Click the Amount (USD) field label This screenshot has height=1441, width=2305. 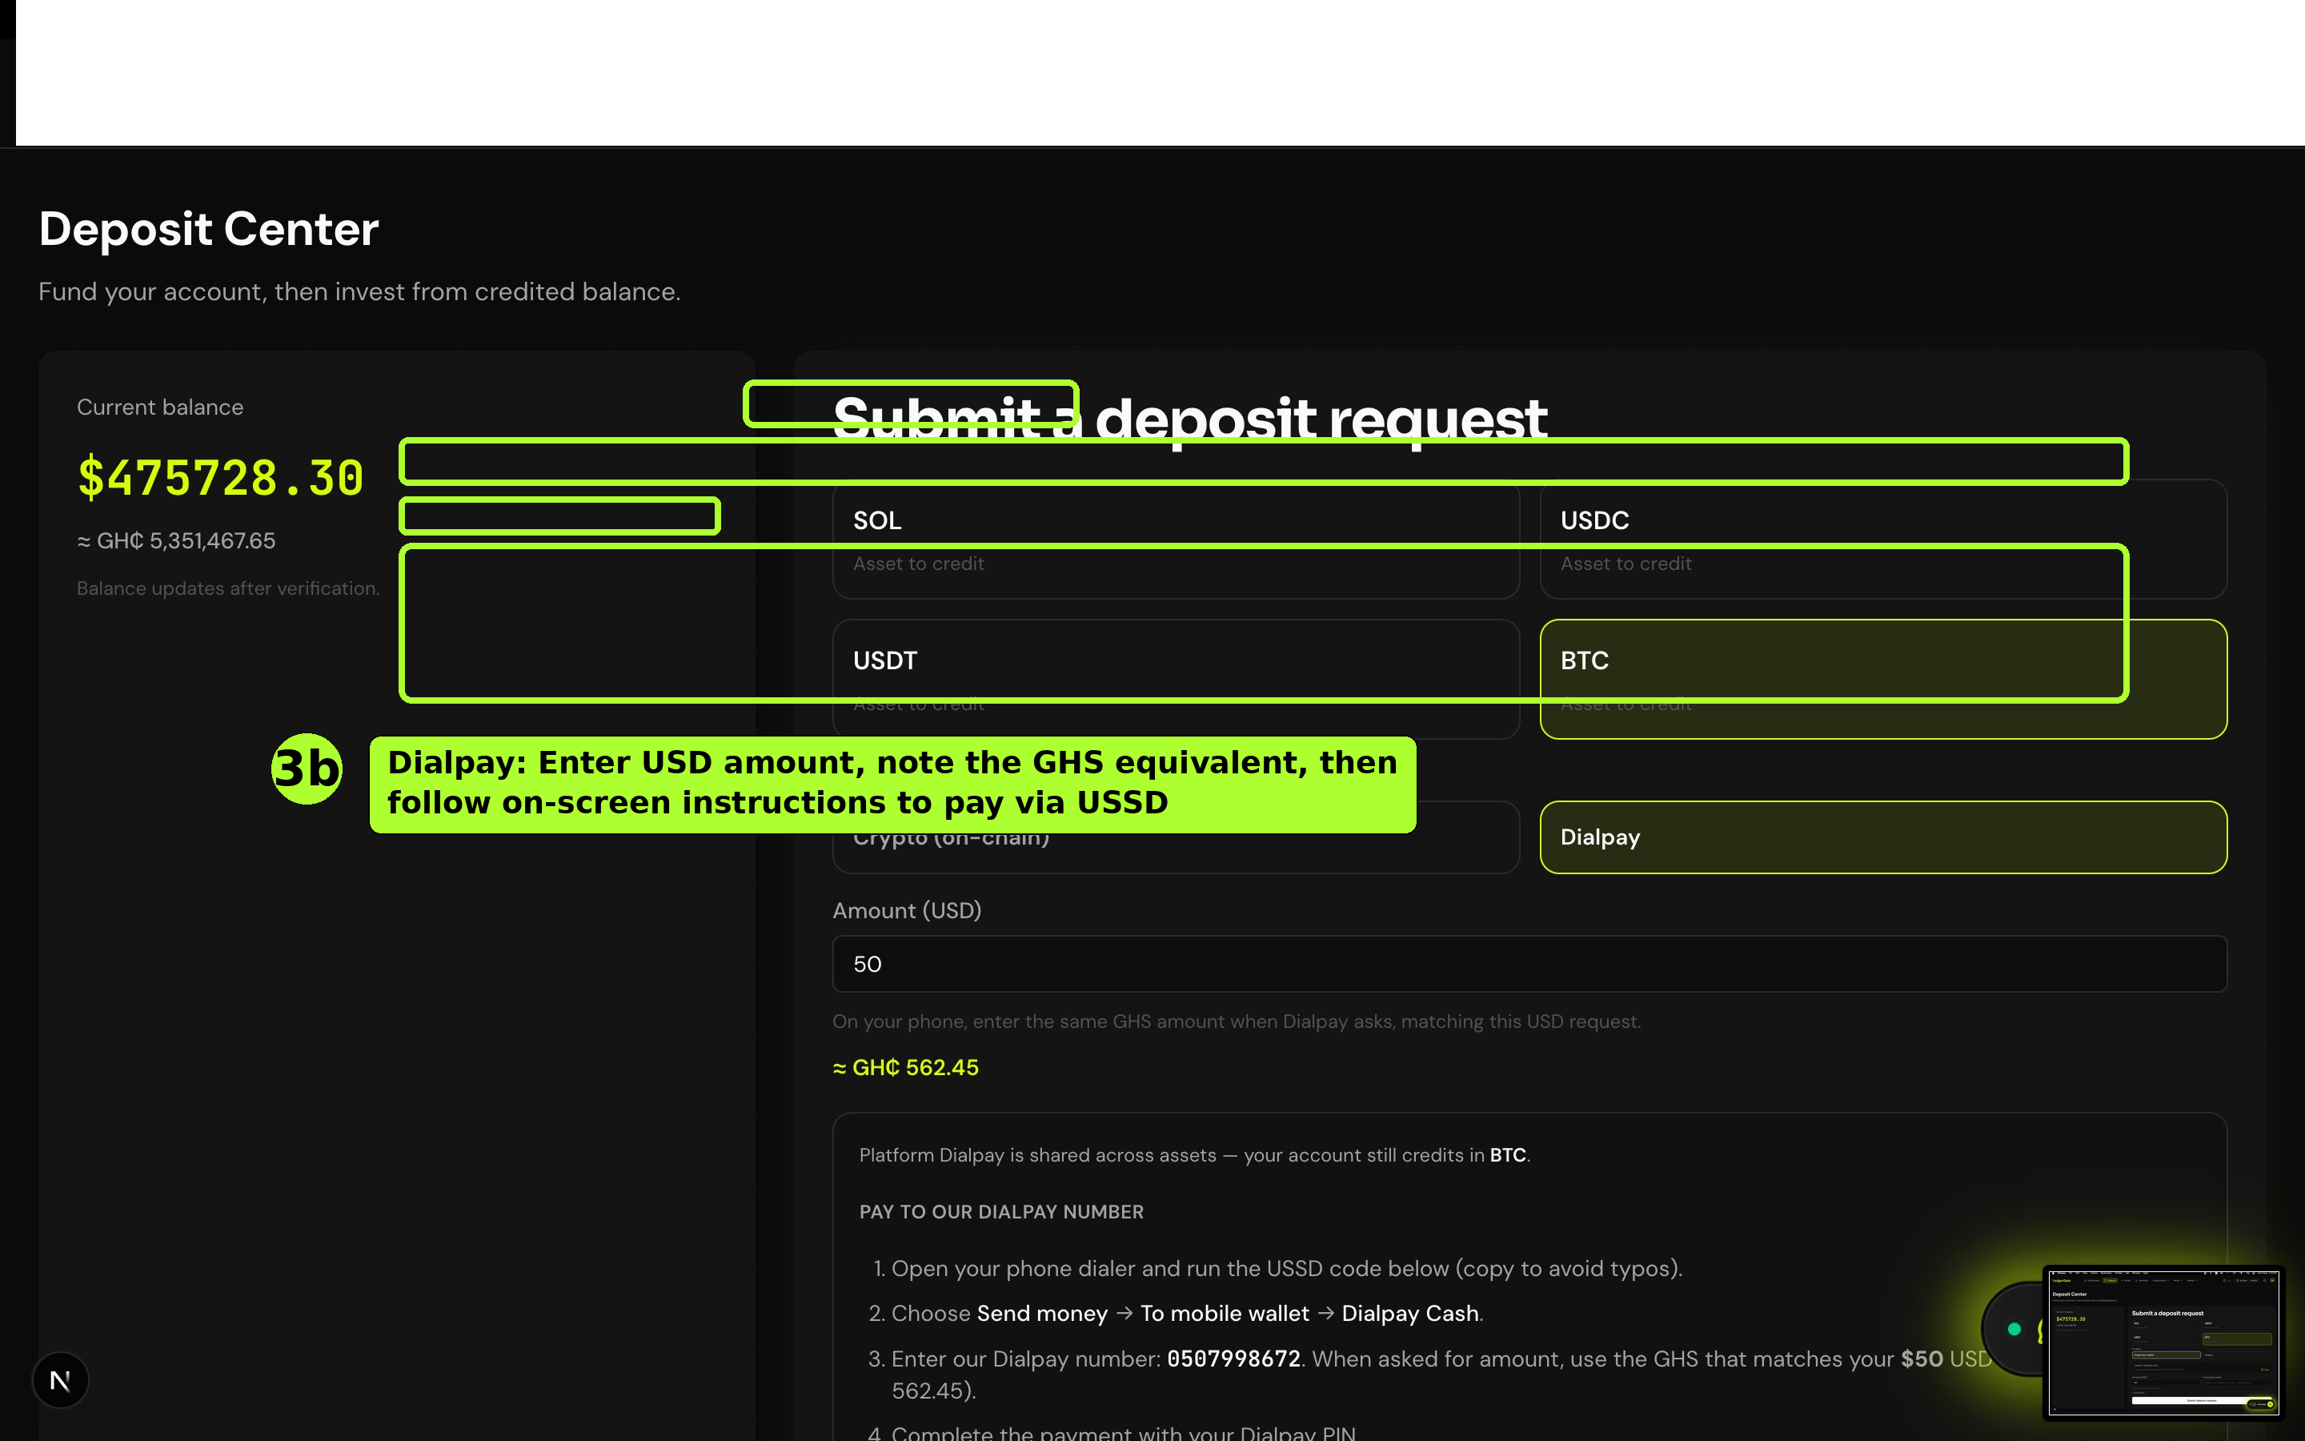pos(907,910)
